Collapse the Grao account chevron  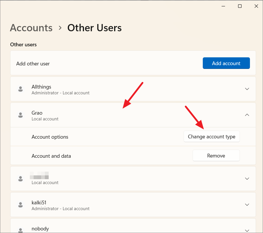pyautogui.click(x=247, y=115)
